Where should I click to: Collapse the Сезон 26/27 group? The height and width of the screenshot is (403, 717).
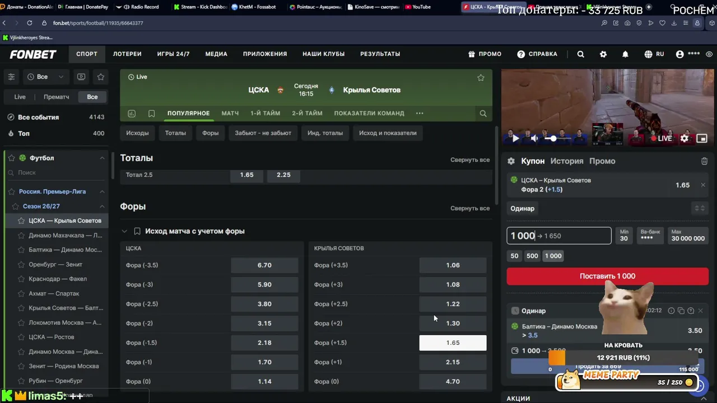pyautogui.click(x=102, y=207)
